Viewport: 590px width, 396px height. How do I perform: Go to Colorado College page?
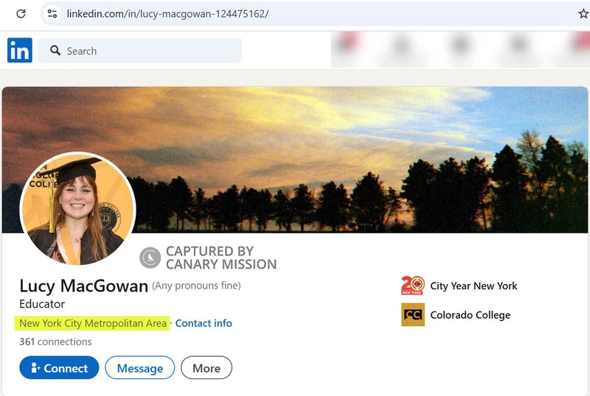[x=471, y=315]
